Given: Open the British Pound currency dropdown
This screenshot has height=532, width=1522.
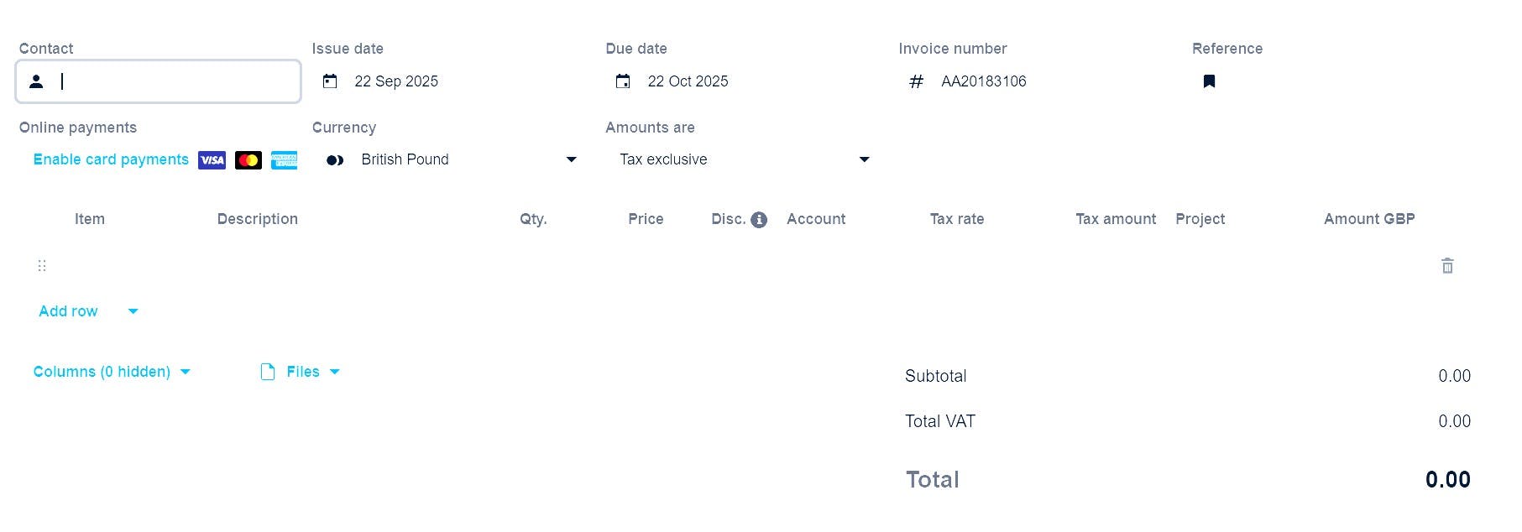Looking at the screenshot, I should coord(571,159).
